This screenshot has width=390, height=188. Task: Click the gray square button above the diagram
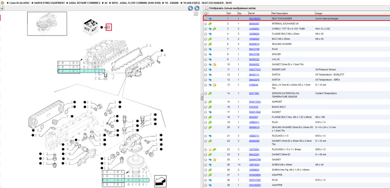click(x=196, y=14)
